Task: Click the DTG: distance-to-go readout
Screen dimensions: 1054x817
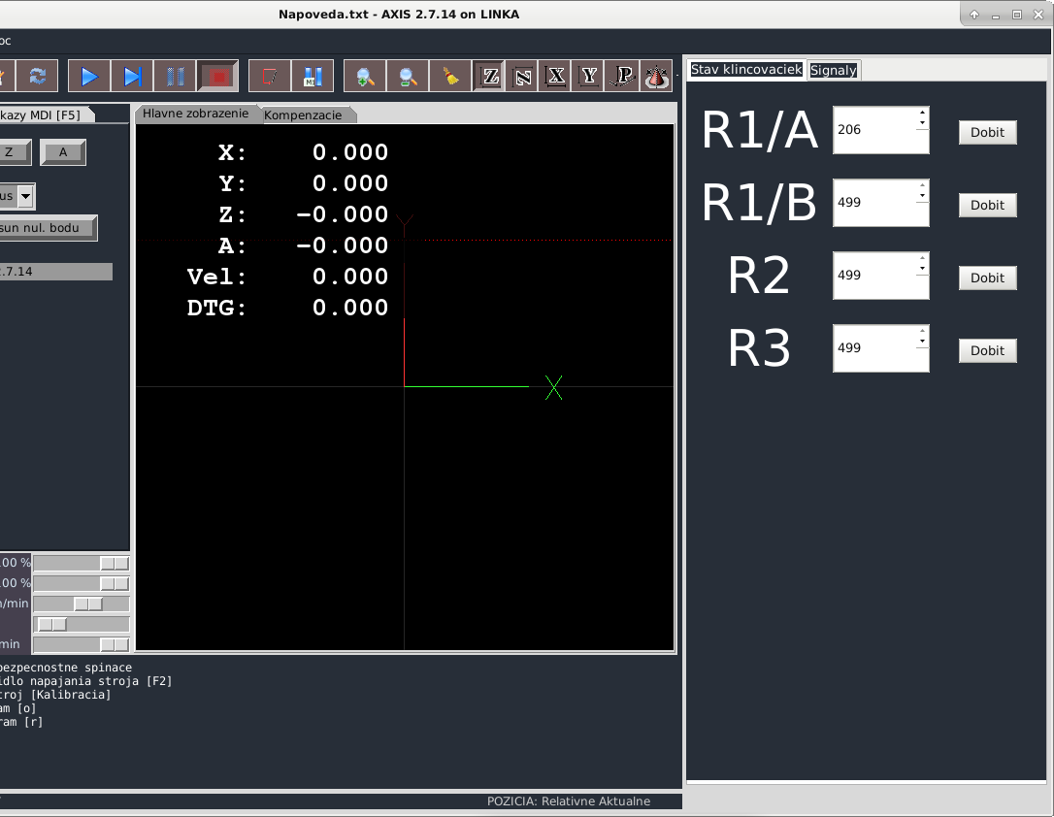Action: [x=287, y=308]
